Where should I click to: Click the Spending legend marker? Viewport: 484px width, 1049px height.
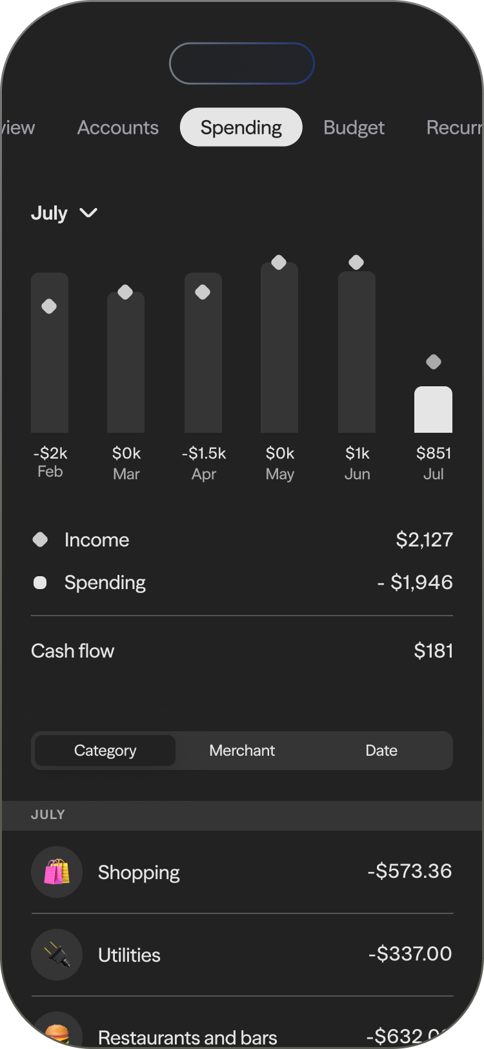coord(40,583)
